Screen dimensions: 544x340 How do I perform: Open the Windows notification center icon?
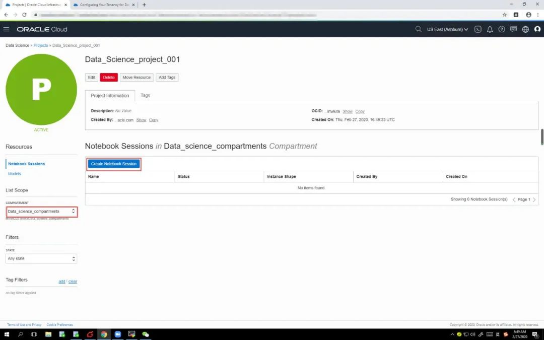click(x=535, y=334)
